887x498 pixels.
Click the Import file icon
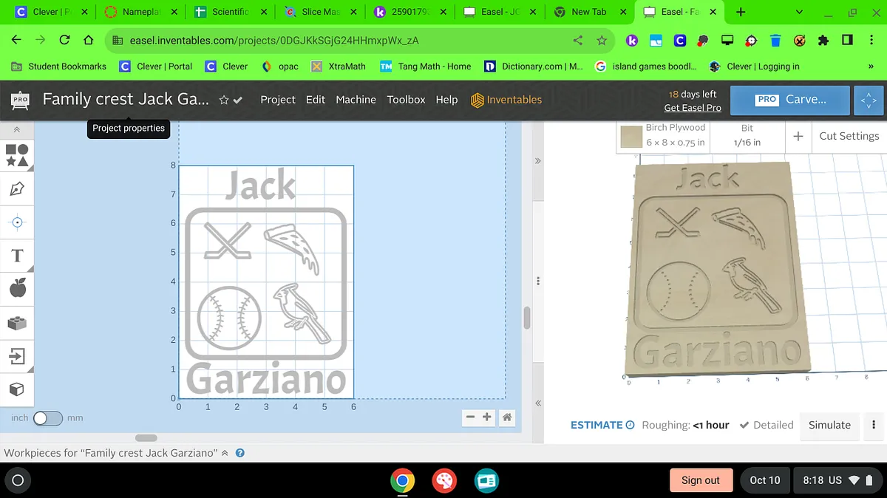(x=18, y=357)
